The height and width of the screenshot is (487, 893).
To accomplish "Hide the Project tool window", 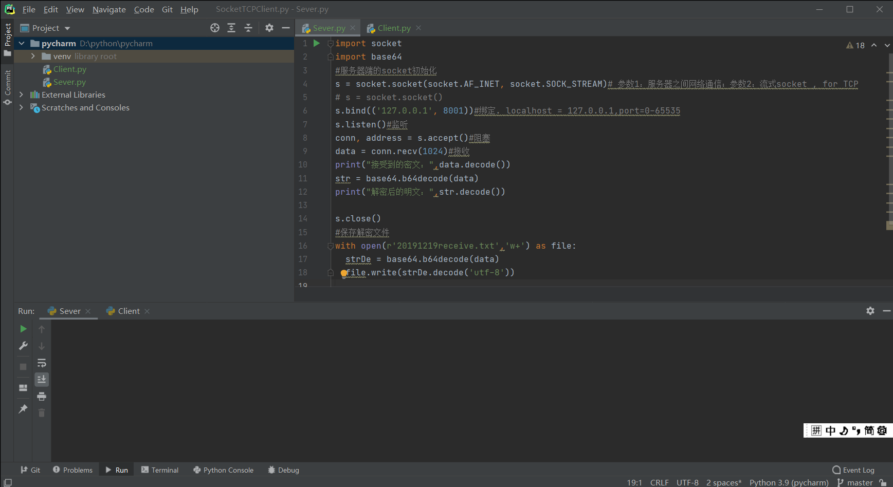I will coord(286,28).
